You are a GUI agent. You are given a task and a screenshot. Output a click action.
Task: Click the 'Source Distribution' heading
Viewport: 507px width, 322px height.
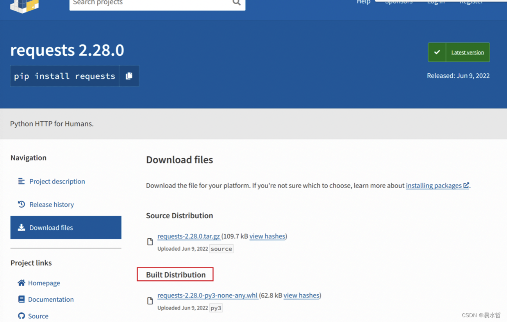[x=180, y=216]
